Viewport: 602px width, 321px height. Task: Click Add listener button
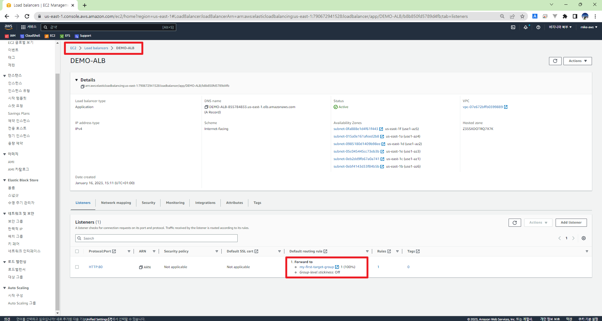(x=571, y=223)
